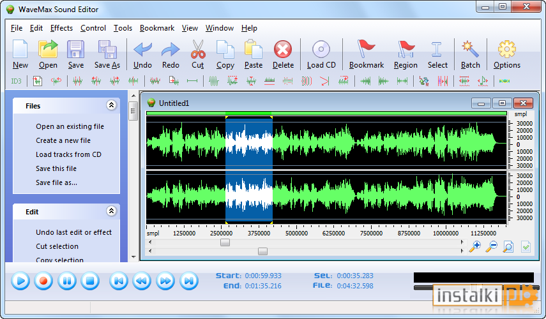Maximize the Untitled1 document window
Screen dimensions: 546x319
click(502, 103)
